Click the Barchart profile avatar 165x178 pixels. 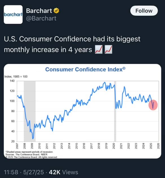13,14
